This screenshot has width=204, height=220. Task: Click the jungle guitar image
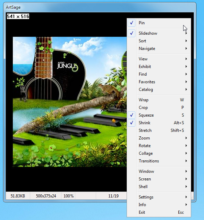[70, 102]
